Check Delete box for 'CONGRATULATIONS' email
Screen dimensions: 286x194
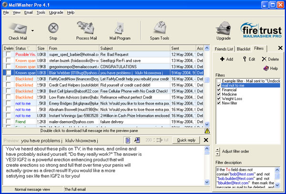8,66
